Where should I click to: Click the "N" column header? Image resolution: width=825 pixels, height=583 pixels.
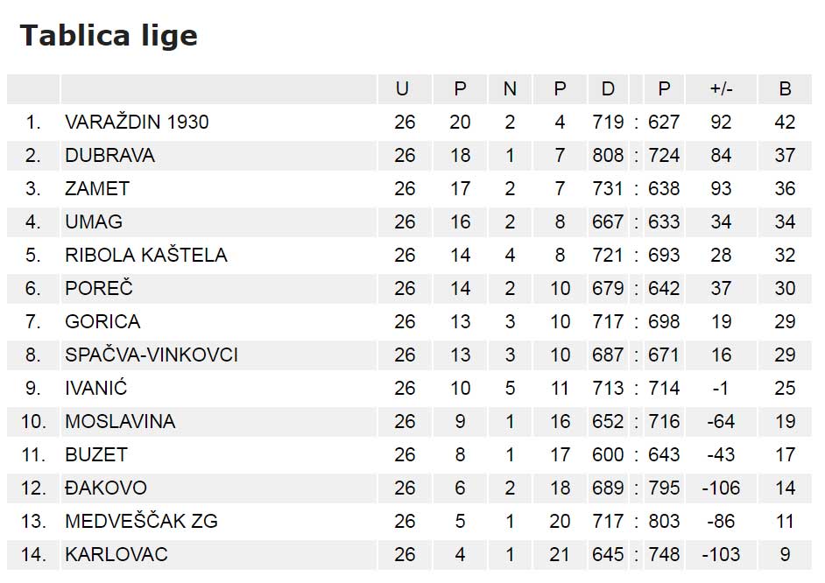pyautogui.click(x=510, y=88)
